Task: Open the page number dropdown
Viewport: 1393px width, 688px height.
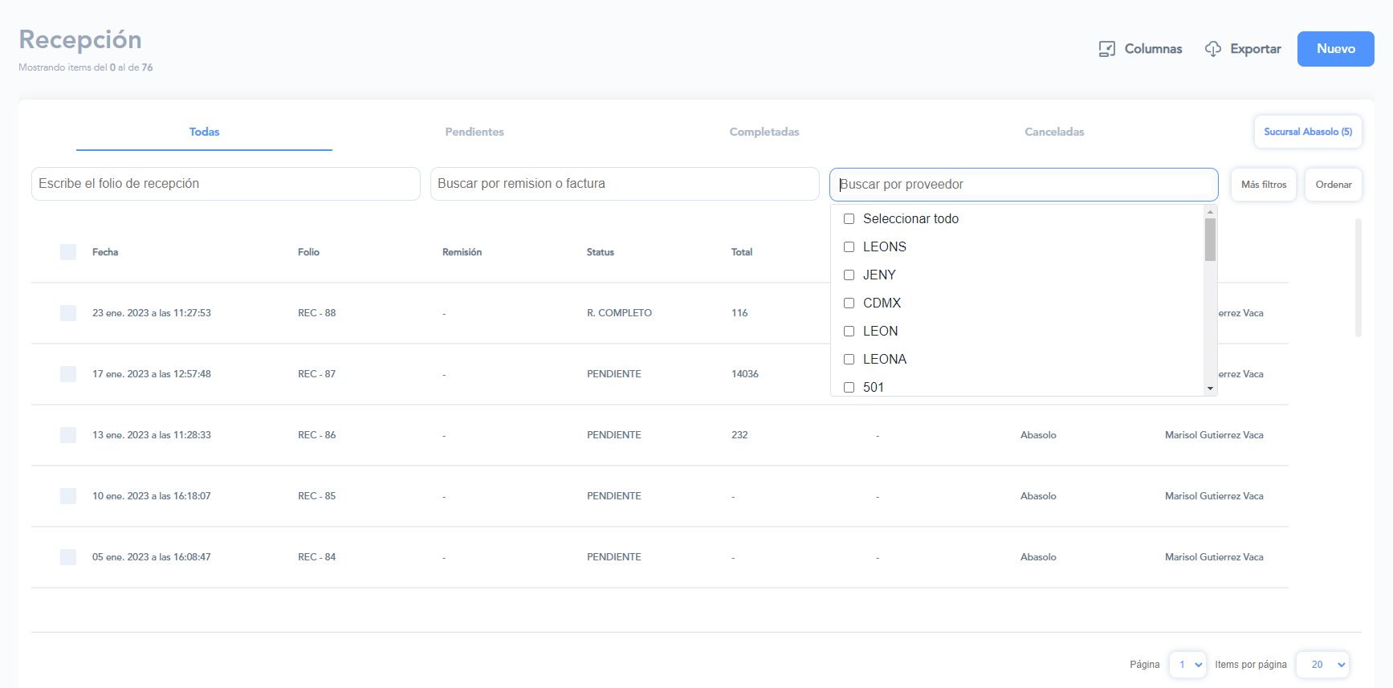Action: [1187, 665]
